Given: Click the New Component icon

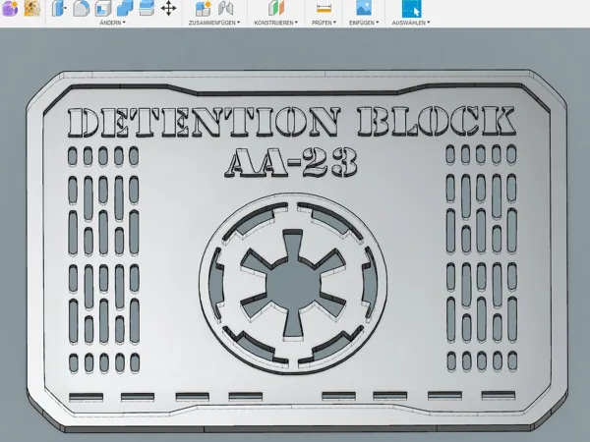Looking at the screenshot, I should pos(204,8).
